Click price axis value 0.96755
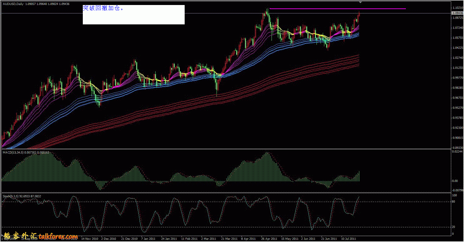464x242 pixels. pos(457,98)
